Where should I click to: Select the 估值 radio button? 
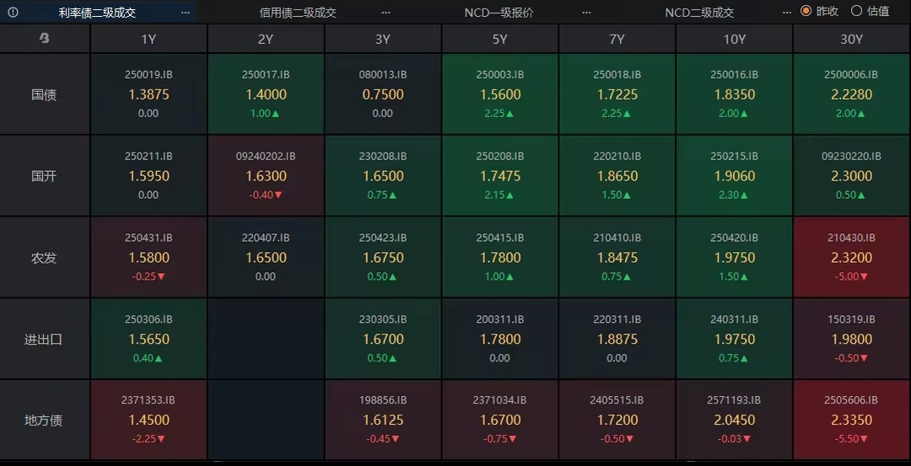[x=856, y=11]
